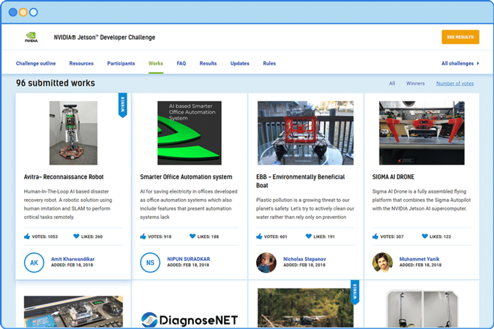Open Muhammet Yanik's profile link
The width and height of the screenshot is (494, 329).
419,259
